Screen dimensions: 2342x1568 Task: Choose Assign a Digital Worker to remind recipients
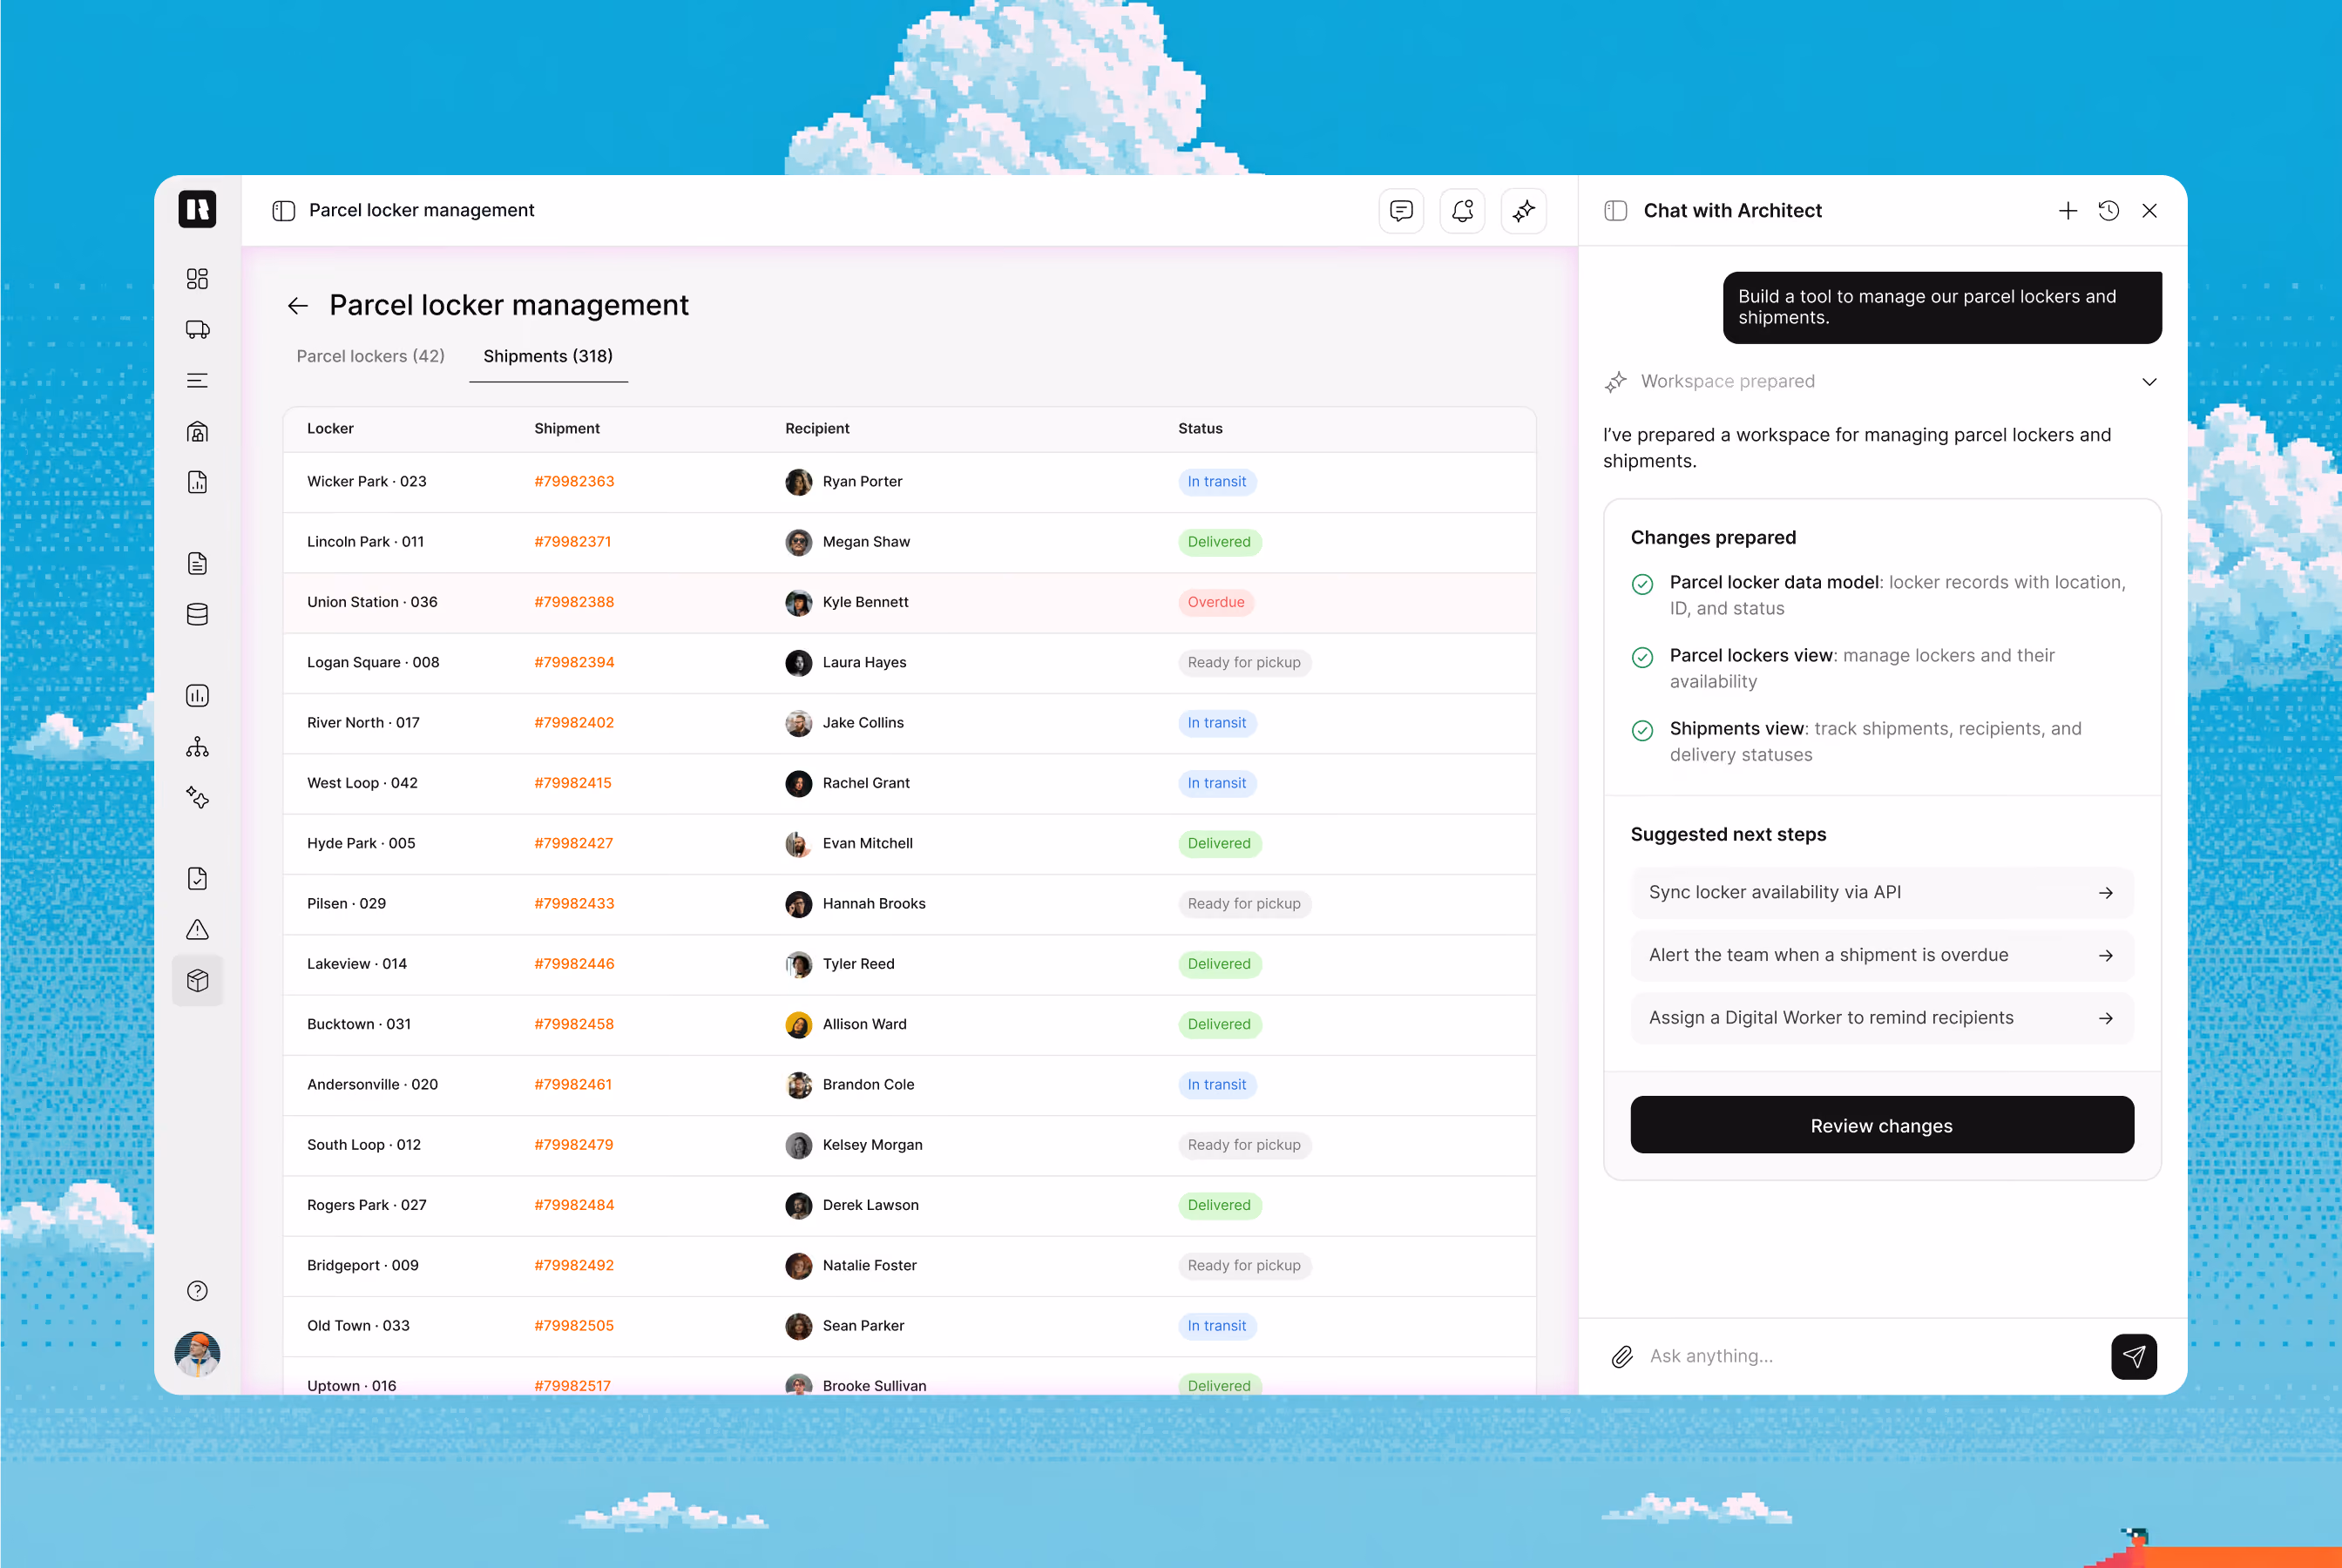1881,1018
